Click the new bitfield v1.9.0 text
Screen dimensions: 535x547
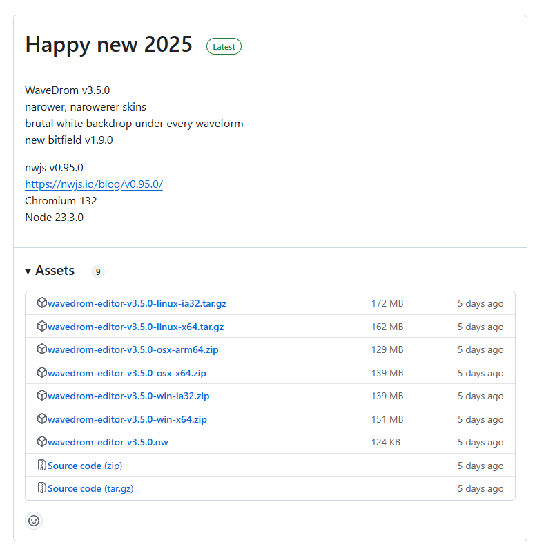(69, 140)
